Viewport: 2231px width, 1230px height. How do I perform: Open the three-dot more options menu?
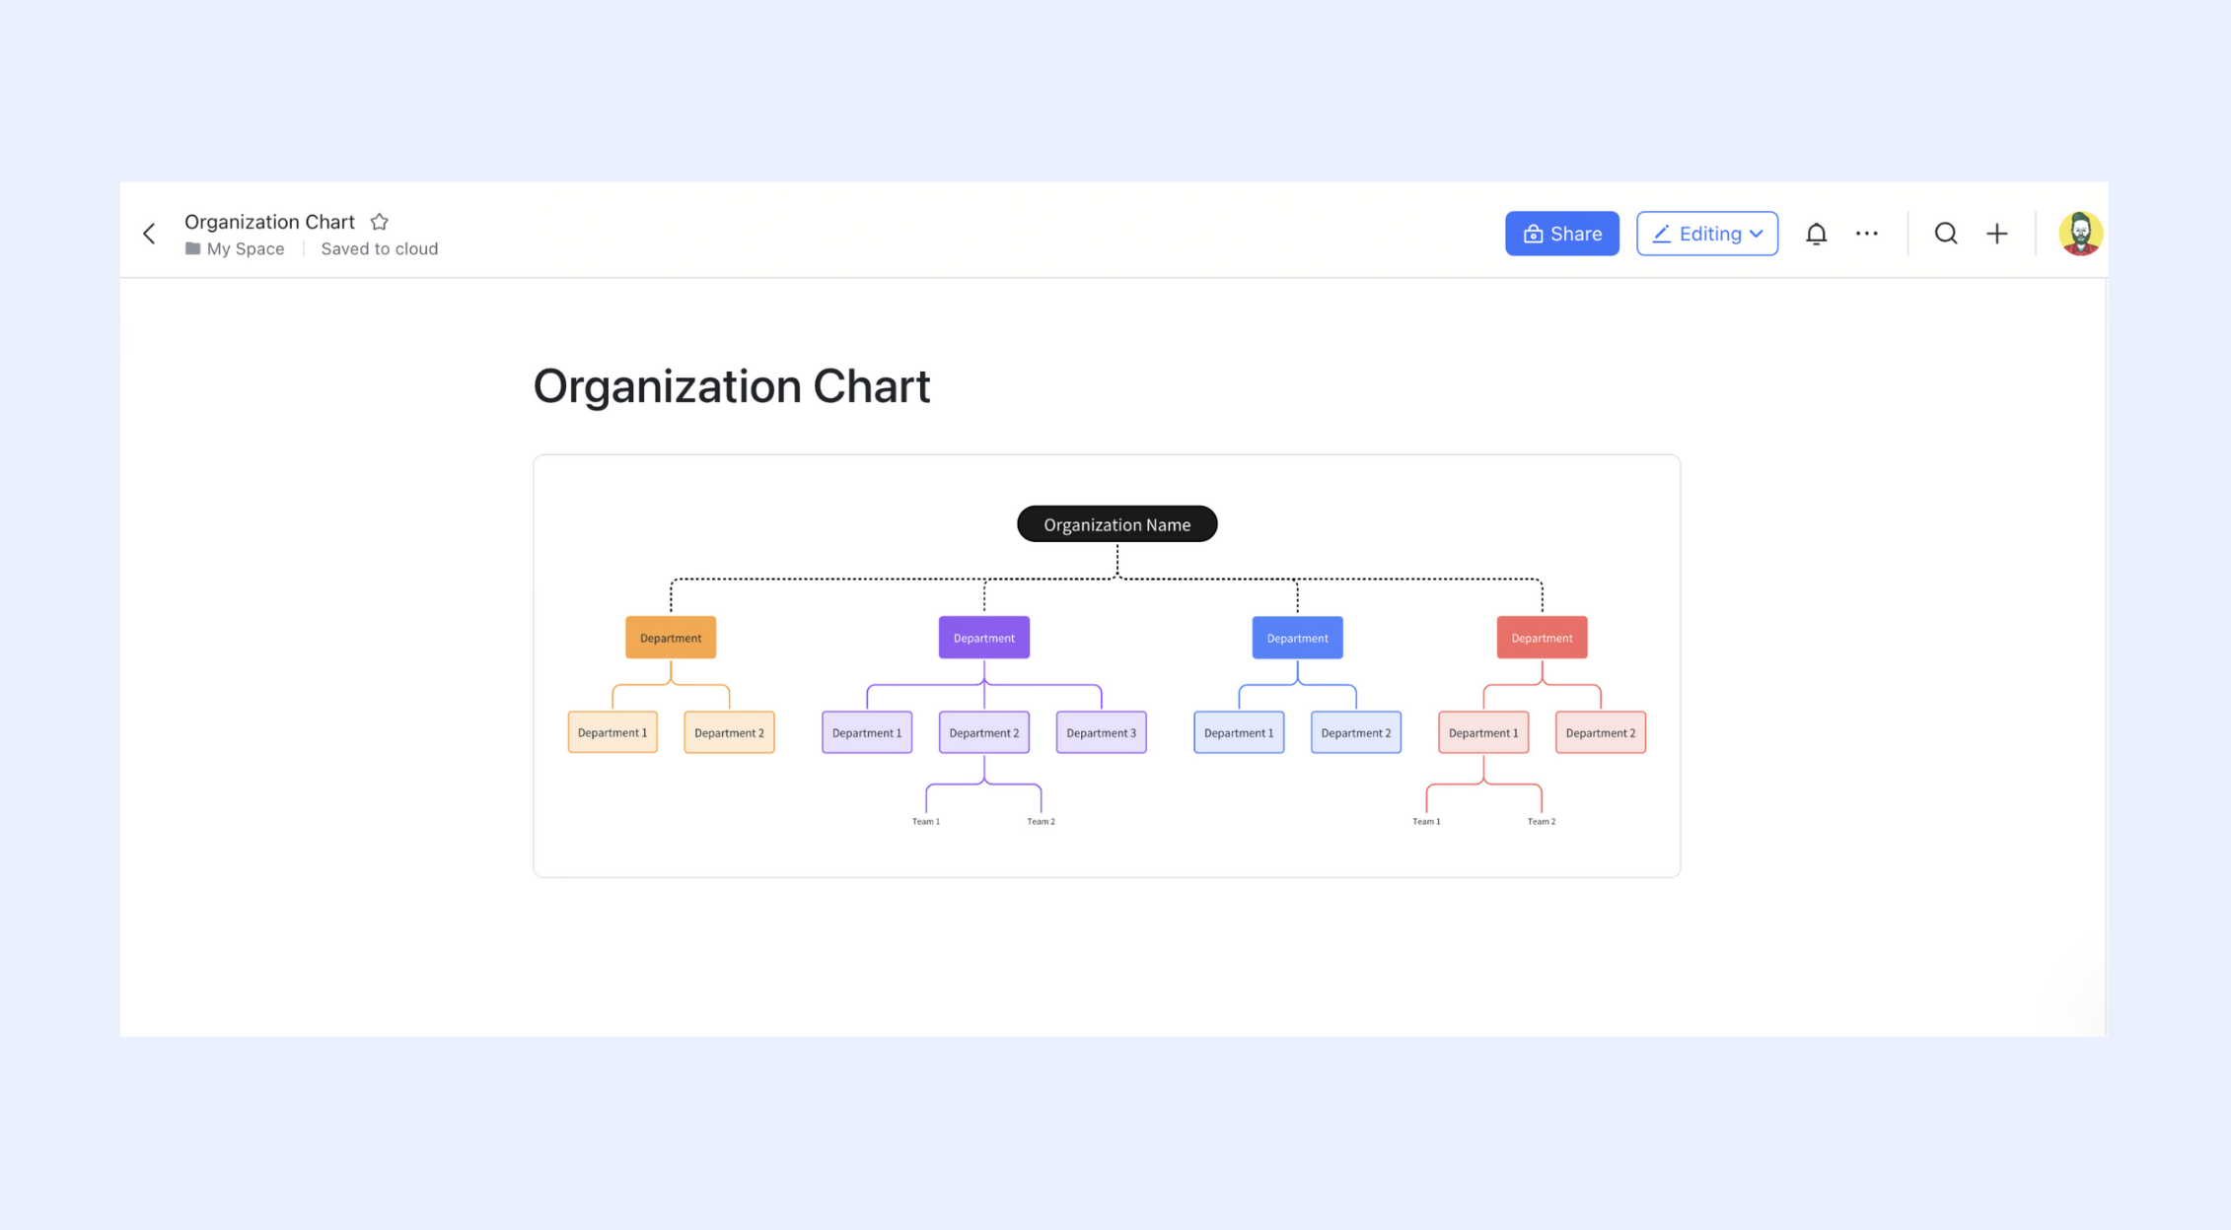click(x=1867, y=234)
